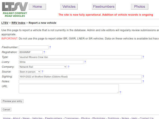Click help question mark beside Fleetnumber field
The image size is (159, 119).
(x=50, y=47)
